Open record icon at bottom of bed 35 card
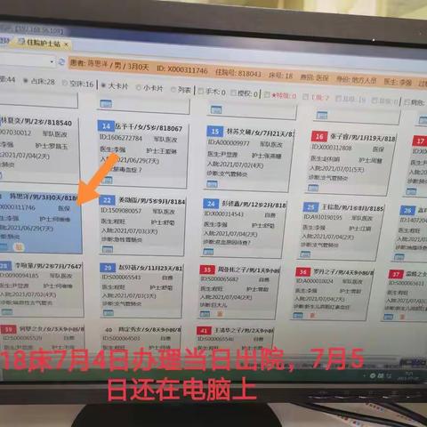This screenshot has width=427, height=427. coord(205,314)
